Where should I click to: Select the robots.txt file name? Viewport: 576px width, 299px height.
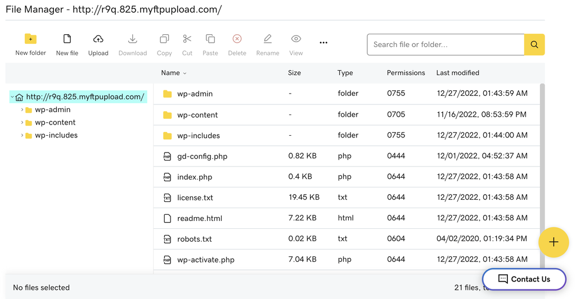coord(194,240)
